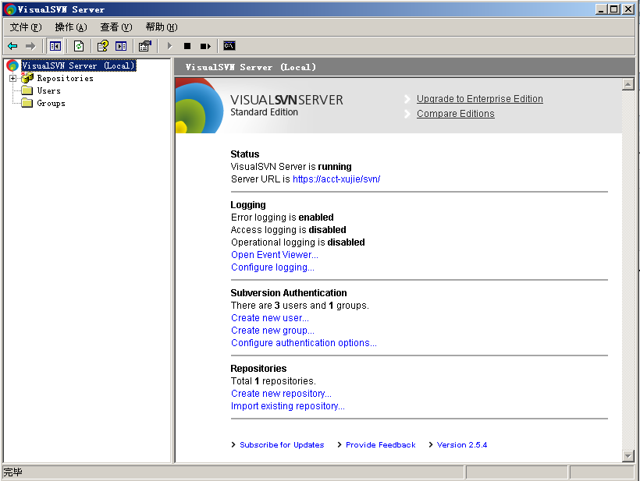Click the Groups folder icon
The width and height of the screenshot is (640, 481).
pos(27,103)
